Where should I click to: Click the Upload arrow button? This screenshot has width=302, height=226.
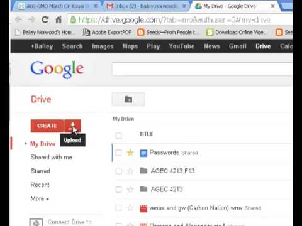tap(72, 126)
